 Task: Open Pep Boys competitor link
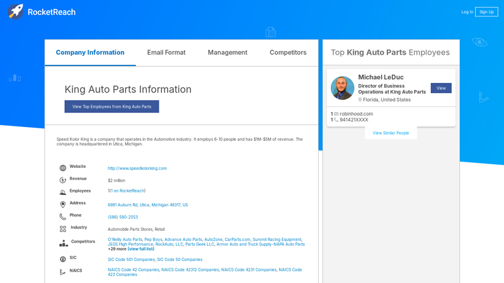(153, 240)
